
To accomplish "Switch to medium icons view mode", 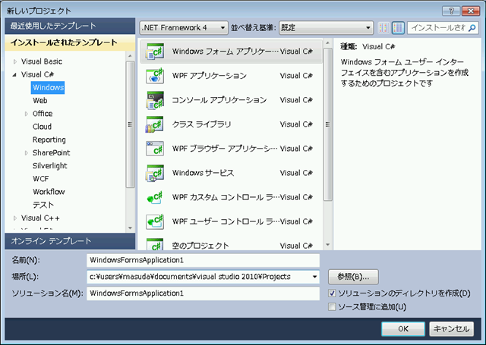I will (x=398, y=28).
